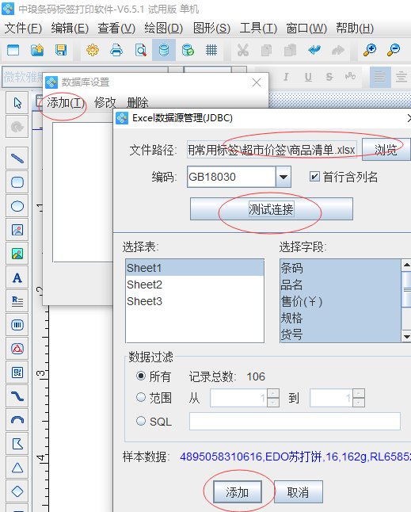This screenshot has height=512, width=411.
Task: Click the 测试连接 button
Action: 272,209
